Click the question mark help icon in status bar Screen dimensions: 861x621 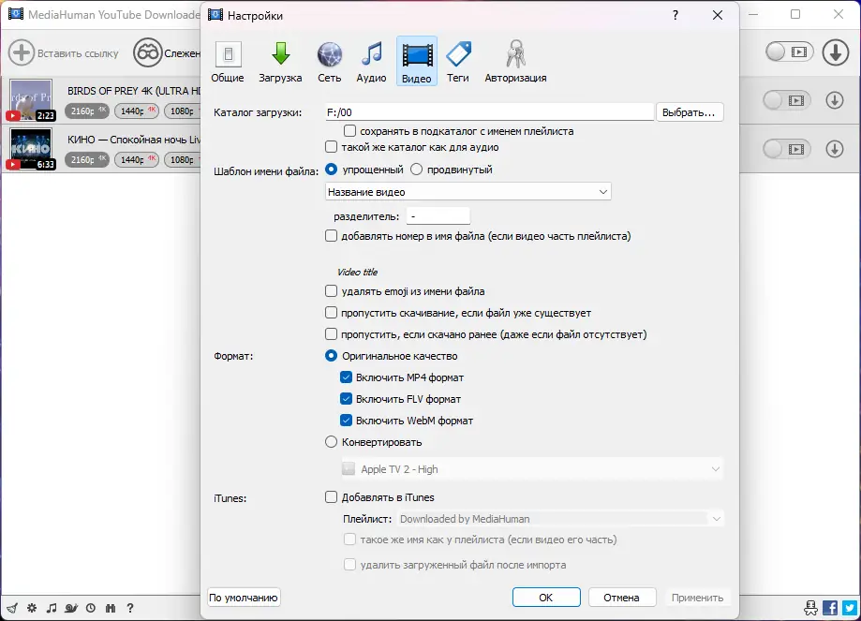click(x=130, y=608)
